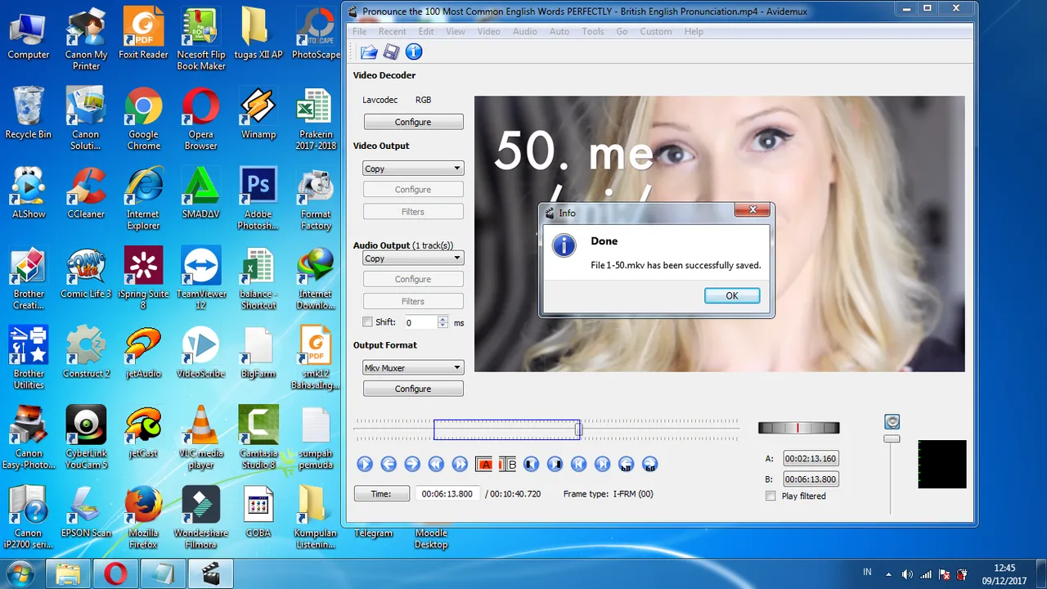The height and width of the screenshot is (589, 1047).
Task: Click the OK button in Info dialog
Action: tap(732, 296)
